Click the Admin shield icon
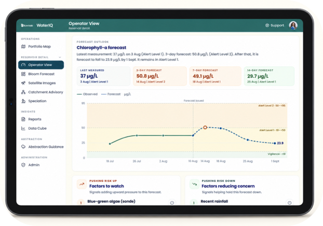The image size is (323, 226). 23,165
